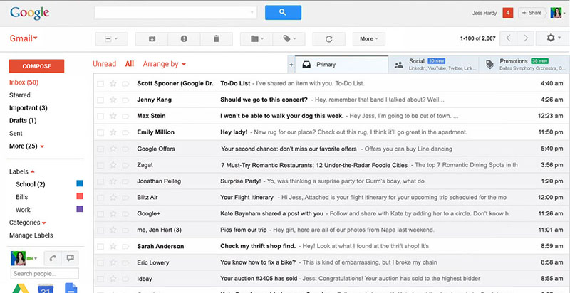
Task: Select the Google Offers email checkbox
Action: point(100,149)
